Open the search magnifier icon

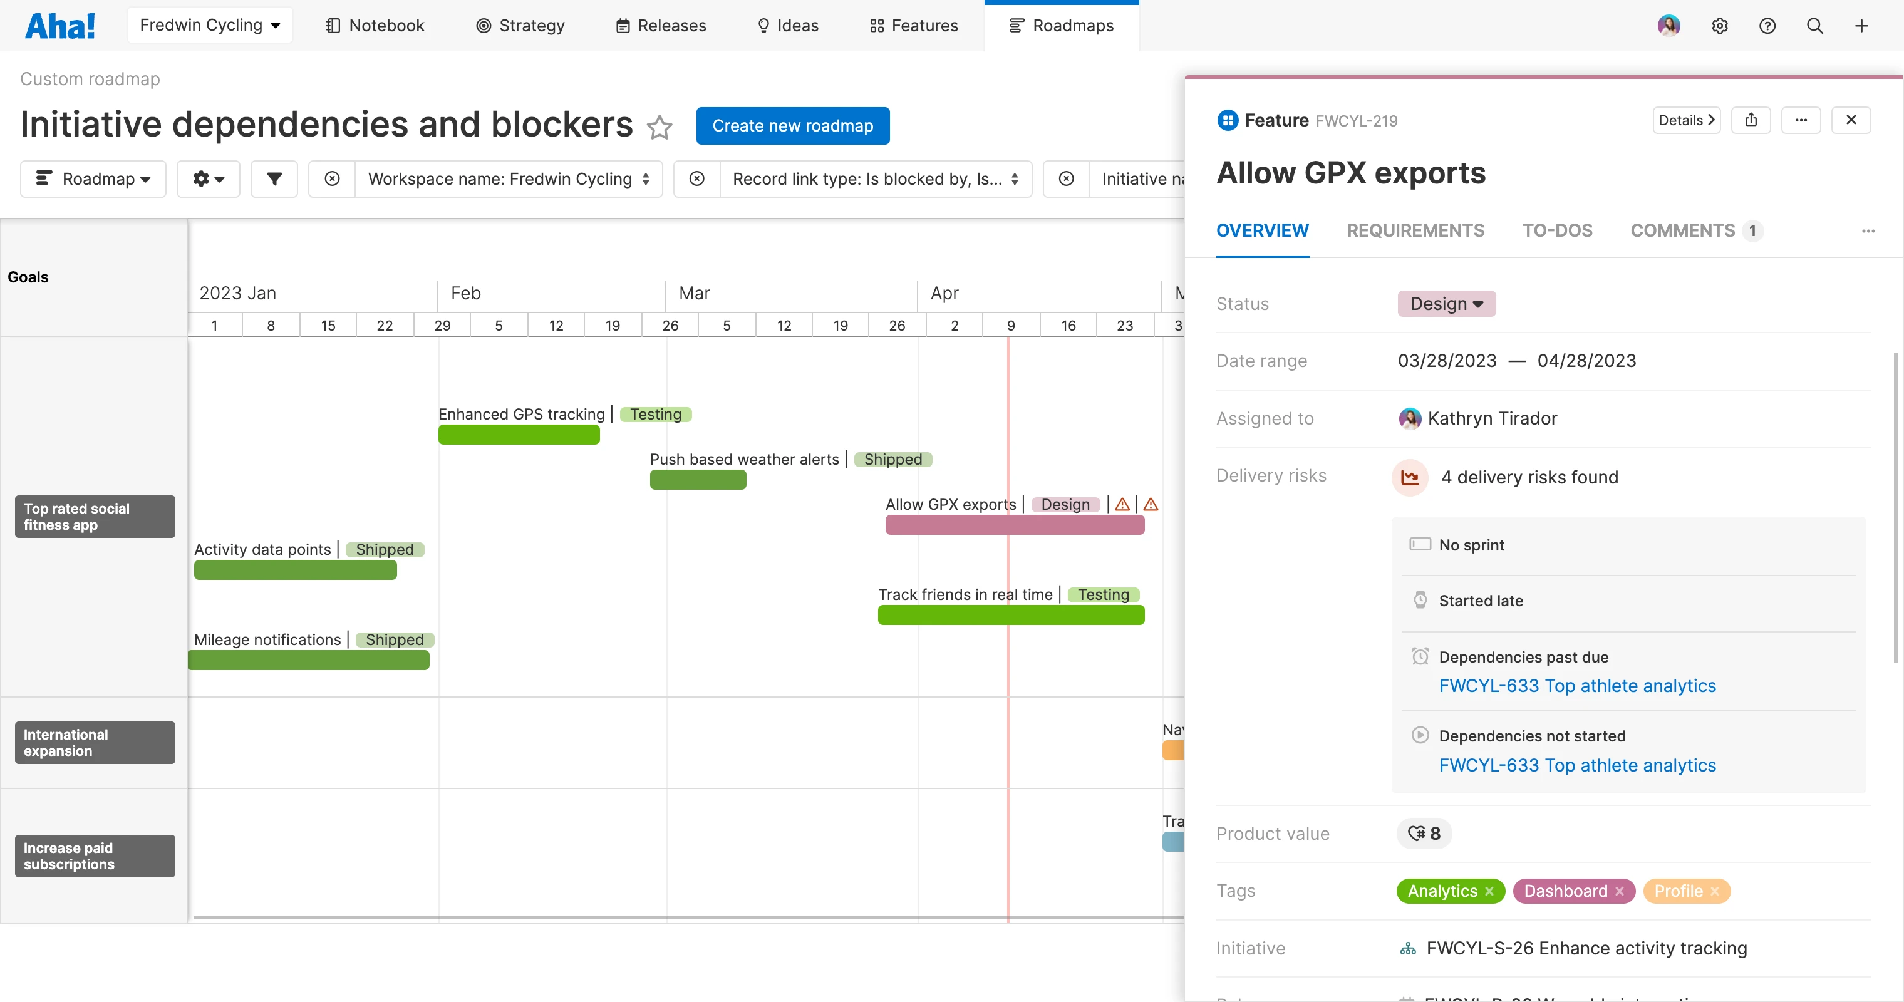(1814, 26)
